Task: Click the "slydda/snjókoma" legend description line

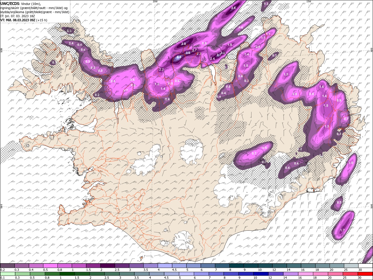Action: (35, 12)
